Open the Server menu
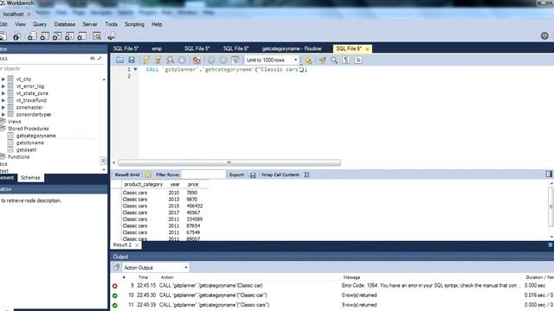 [90, 24]
